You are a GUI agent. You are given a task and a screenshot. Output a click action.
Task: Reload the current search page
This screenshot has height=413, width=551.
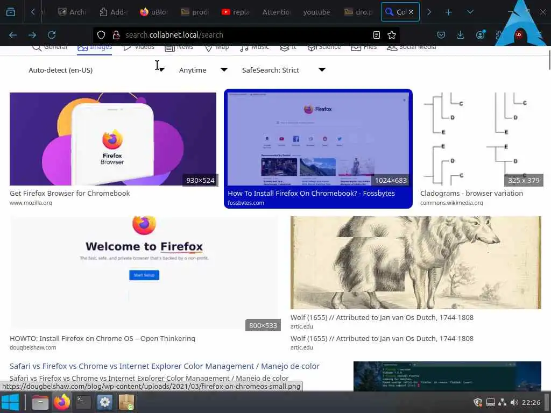coord(52,35)
